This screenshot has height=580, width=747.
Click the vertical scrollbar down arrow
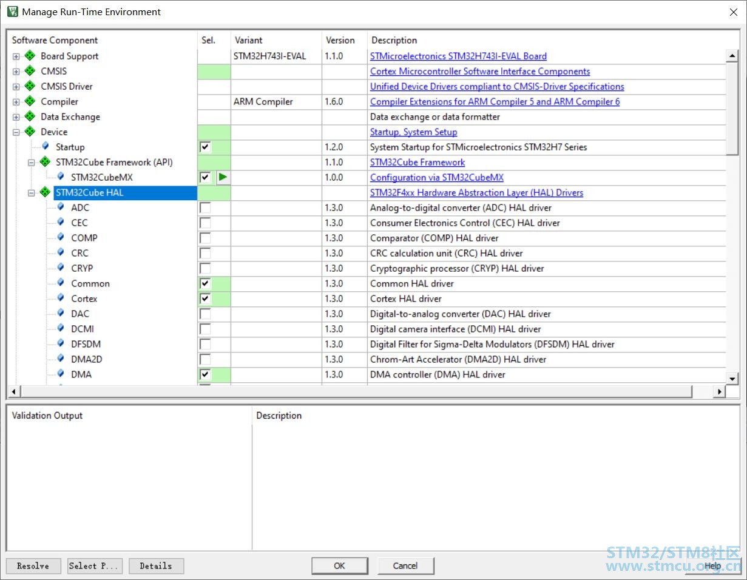(732, 379)
